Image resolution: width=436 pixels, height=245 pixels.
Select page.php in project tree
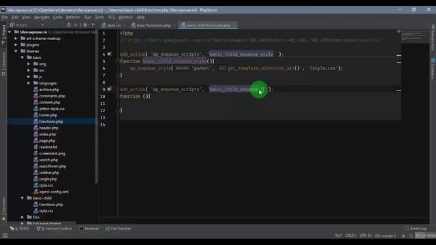tap(47, 141)
